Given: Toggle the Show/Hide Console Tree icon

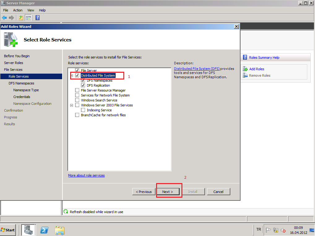Looking at the screenshot, I should click(x=28, y=18).
